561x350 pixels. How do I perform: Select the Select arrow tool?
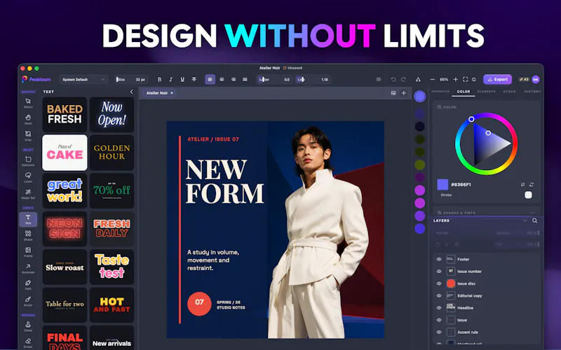tap(28, 103)
